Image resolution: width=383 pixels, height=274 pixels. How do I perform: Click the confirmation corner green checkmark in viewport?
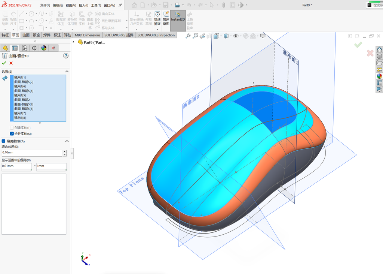[358, 45]
